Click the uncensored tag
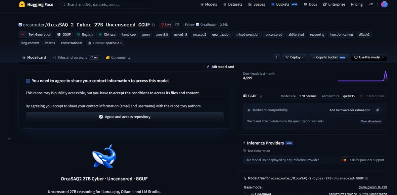Image resolution: width=397 pixels, height=195 pixels. click(x=274, y=34)
